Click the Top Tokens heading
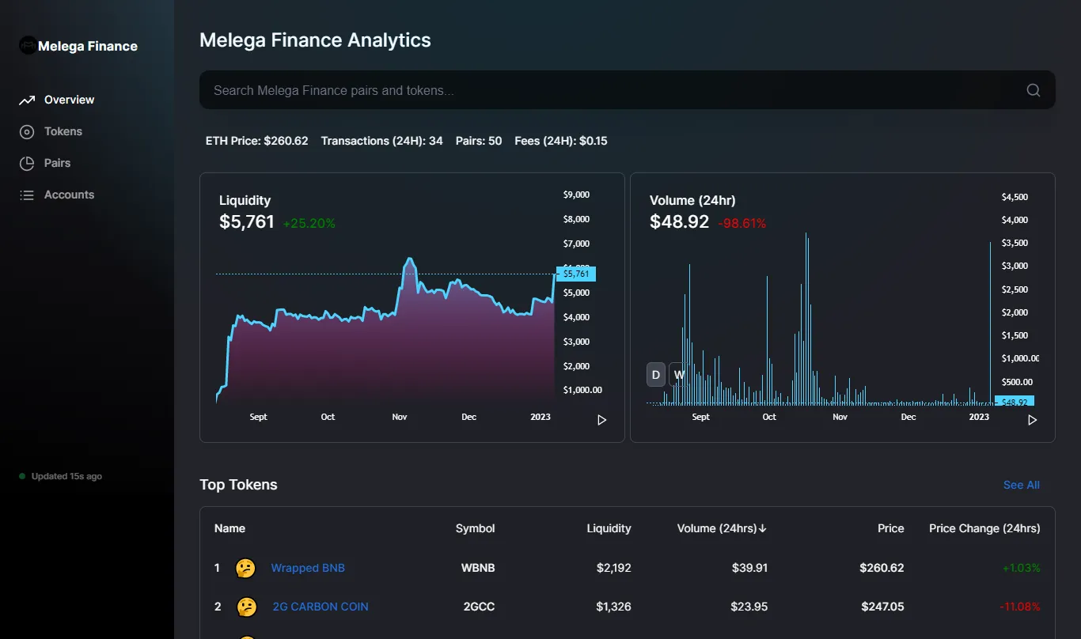 238,485
